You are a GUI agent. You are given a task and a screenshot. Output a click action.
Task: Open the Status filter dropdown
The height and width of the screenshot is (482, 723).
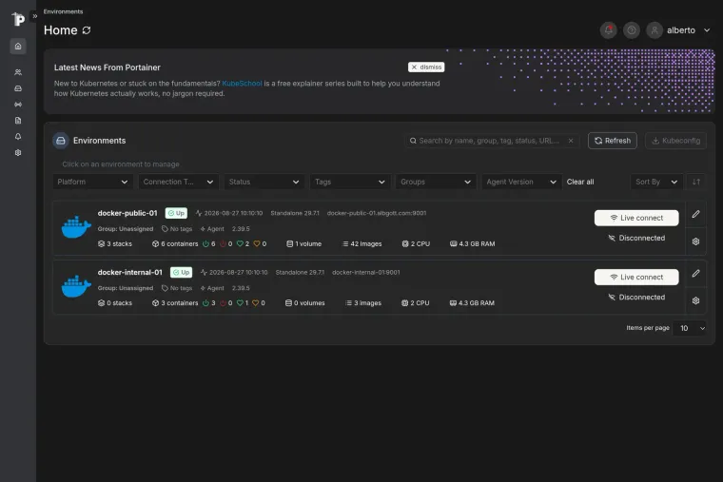click(264, 182)
